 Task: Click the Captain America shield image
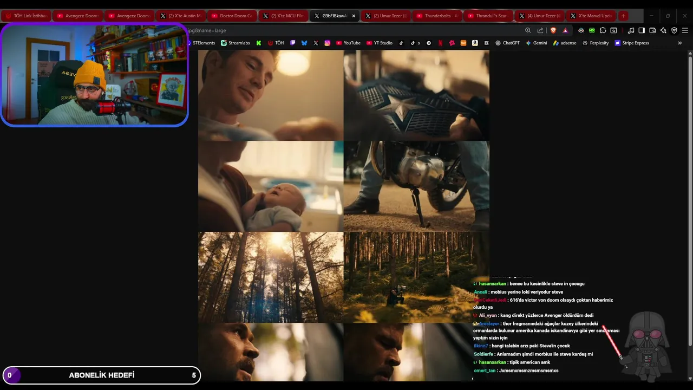coord(416,95)
